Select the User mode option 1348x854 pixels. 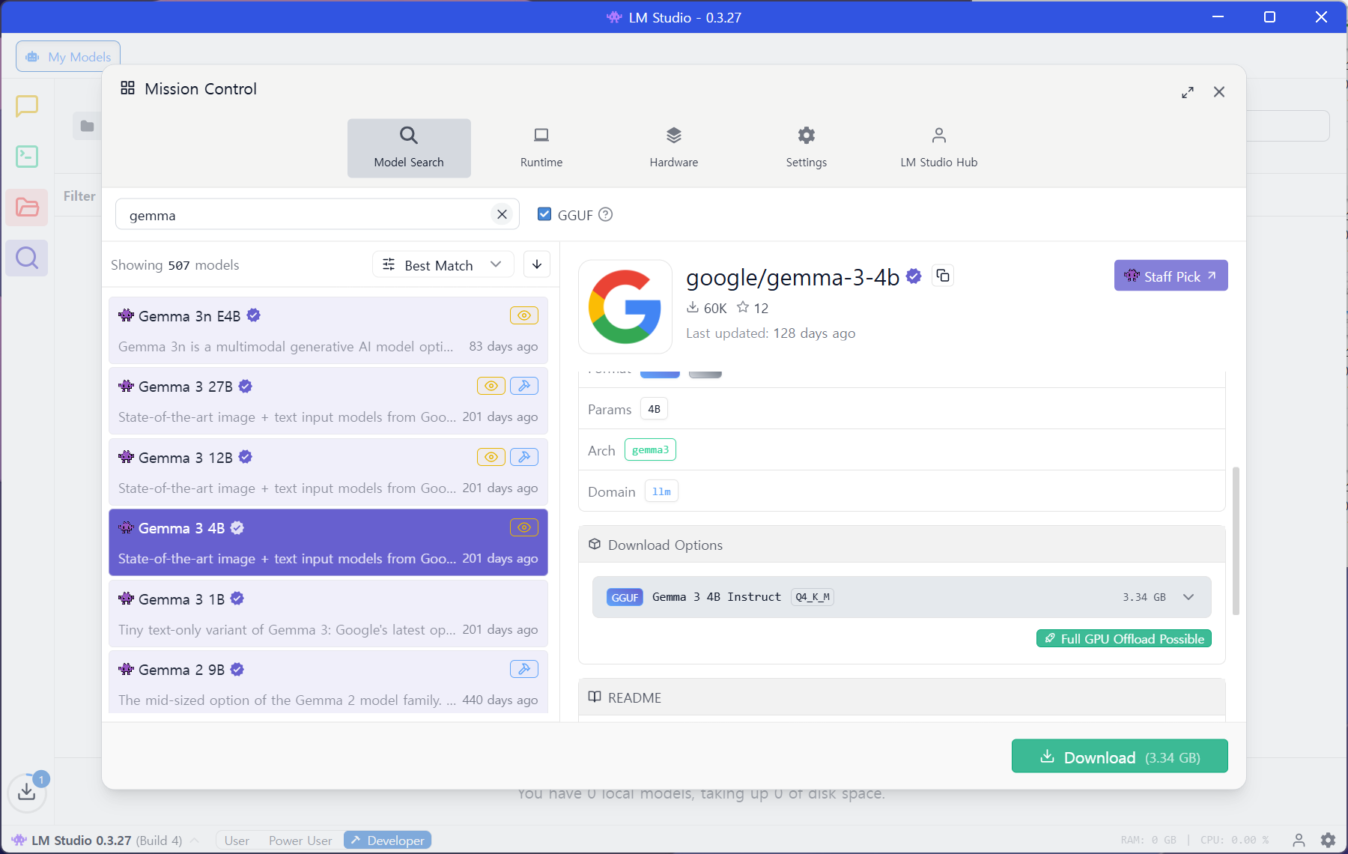pyautogui.click(x=237, y=841)
